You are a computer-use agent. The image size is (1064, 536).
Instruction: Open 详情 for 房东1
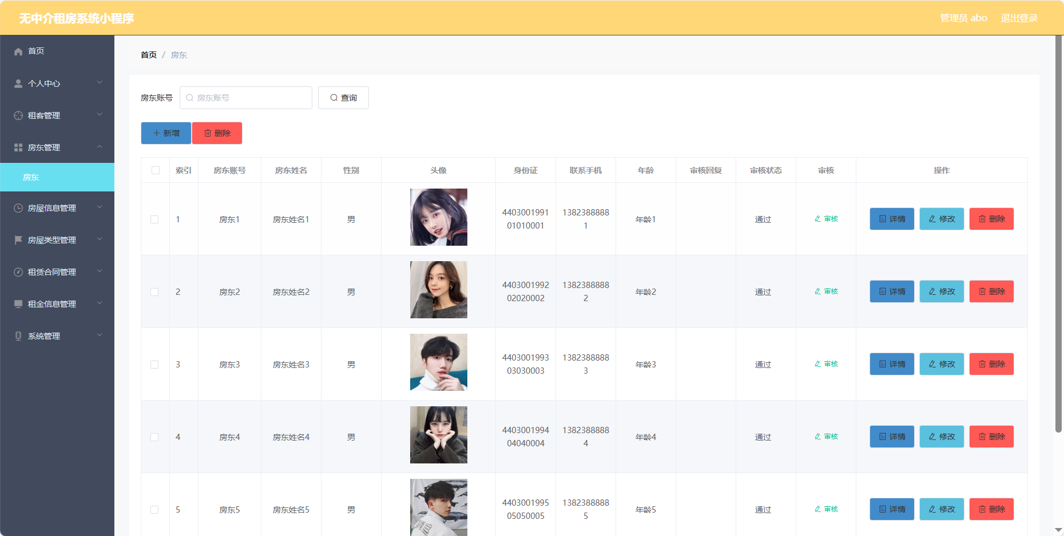(x=892, y=219)
